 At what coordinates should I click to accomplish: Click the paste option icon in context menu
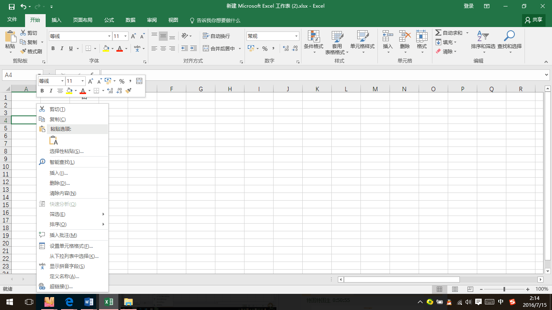(x=54, y=140)
